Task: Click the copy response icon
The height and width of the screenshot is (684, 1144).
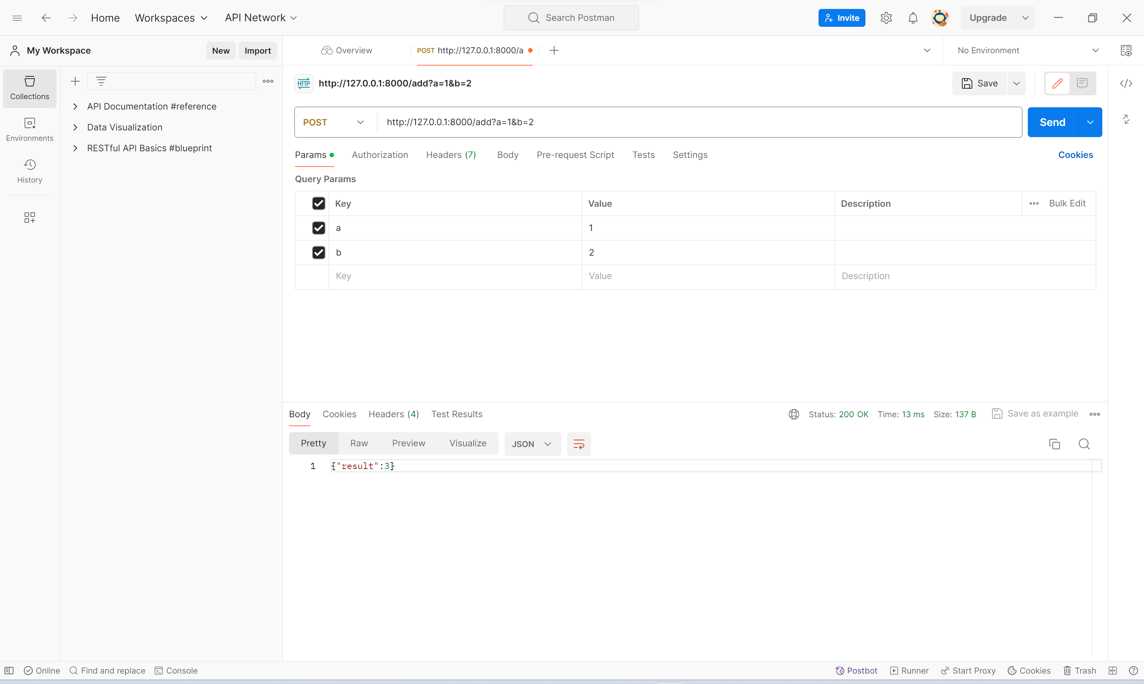Action: (x=1055, y=444)
